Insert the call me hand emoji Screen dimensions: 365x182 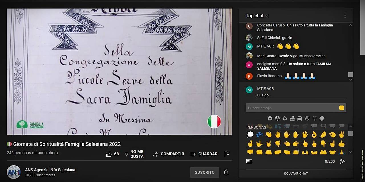(278, 144)
